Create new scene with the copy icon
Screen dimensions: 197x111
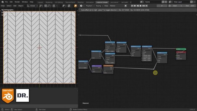(163, 2)
